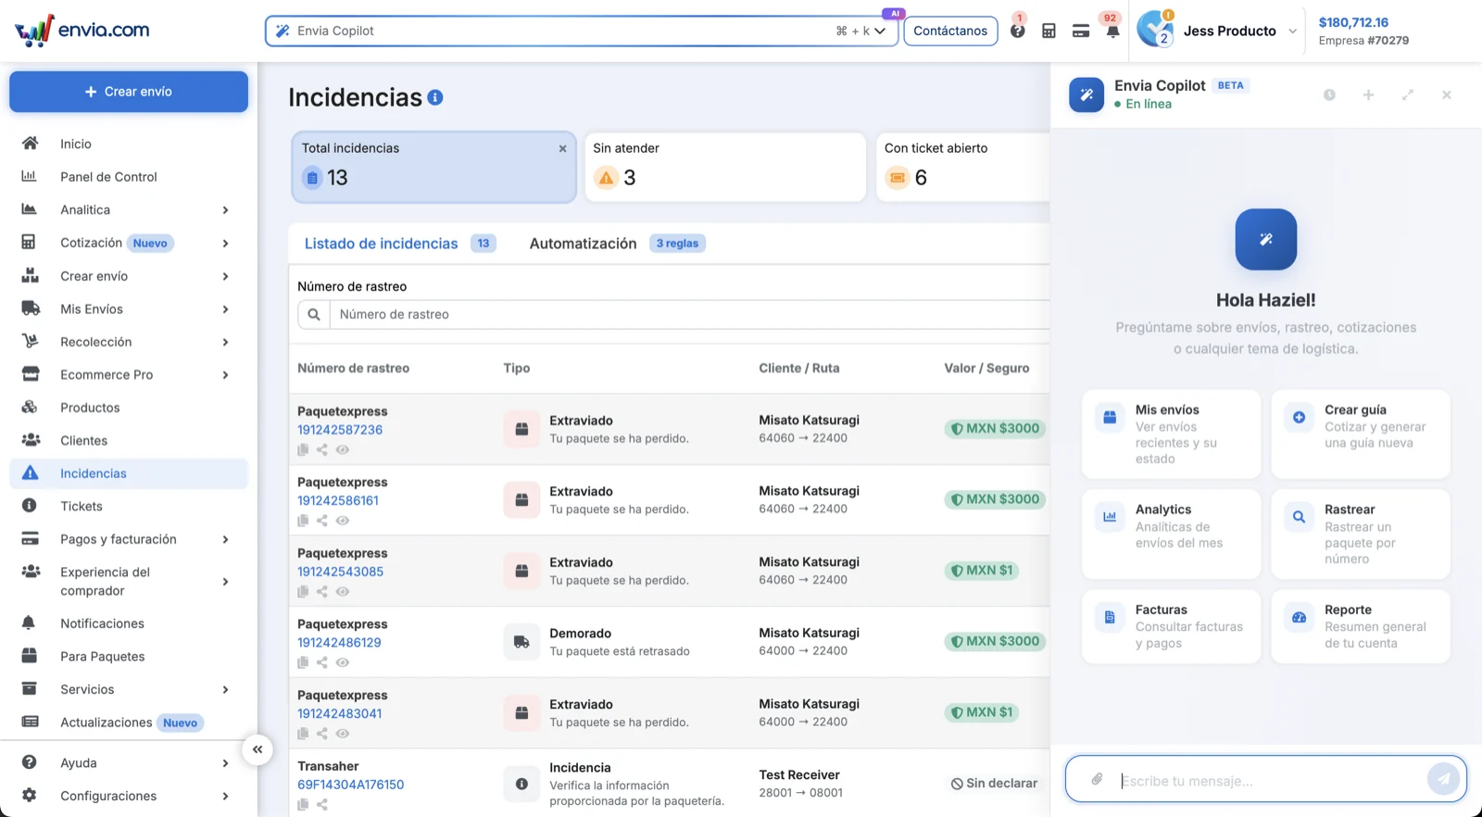This screenshot has height=817, width=1482.
Task: Expand Experiencia del comprador section
Action: [225, 582]
